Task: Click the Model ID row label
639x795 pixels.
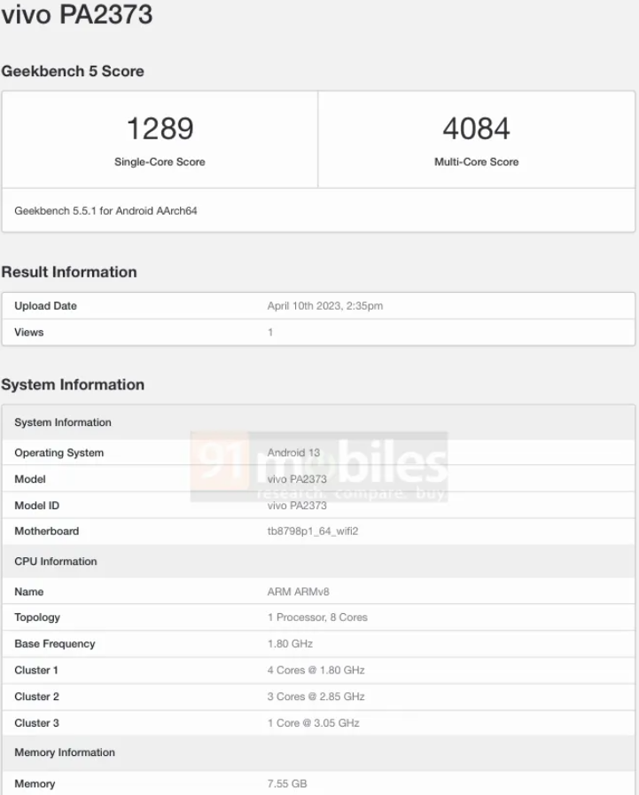Action: 37,506
